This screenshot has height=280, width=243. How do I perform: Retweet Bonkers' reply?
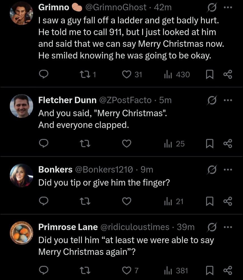pyautogui.click(x=85, y=201)
